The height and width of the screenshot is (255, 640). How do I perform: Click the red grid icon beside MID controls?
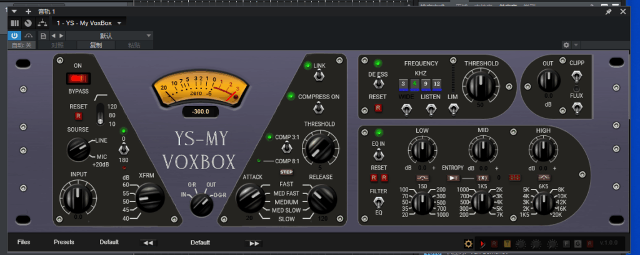pyautogui.click(x=515, y=178)
